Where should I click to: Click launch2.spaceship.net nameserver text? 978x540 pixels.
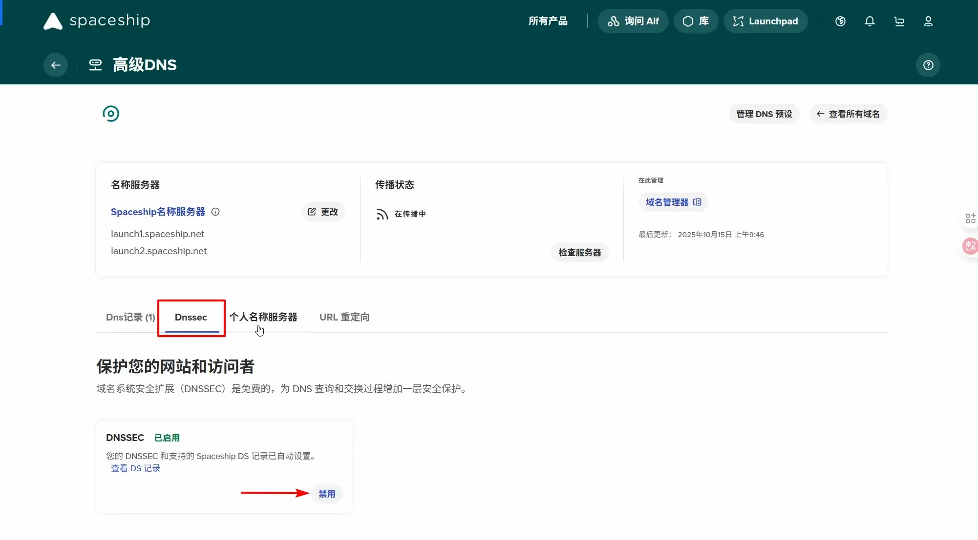point(159,251)
